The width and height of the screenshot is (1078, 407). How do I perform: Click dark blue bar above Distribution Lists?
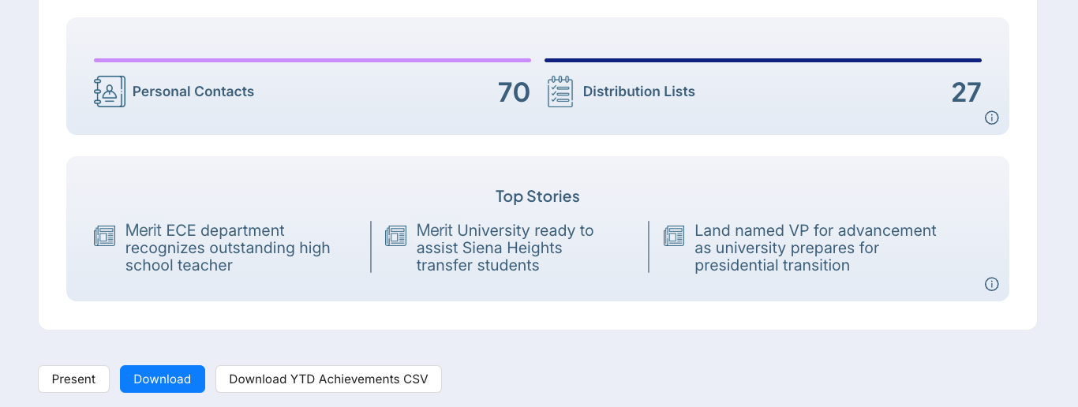(x=763, y=60)
